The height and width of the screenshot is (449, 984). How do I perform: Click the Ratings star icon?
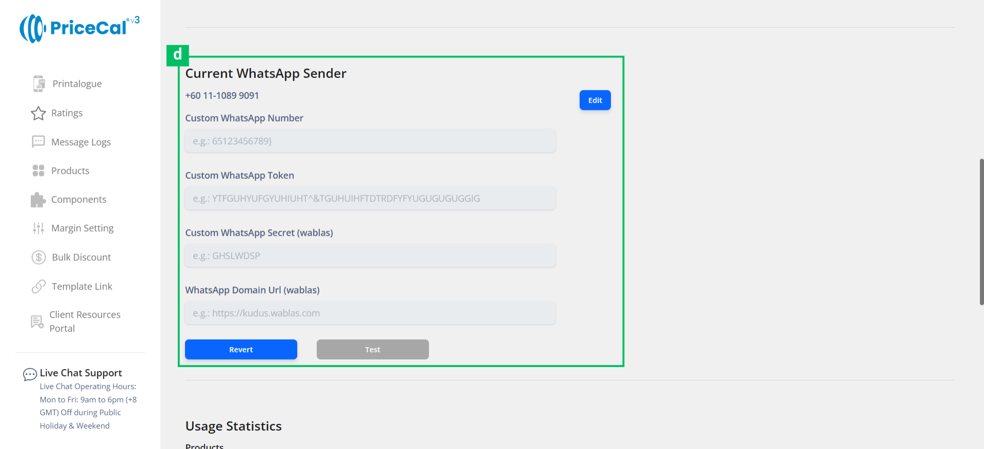pyautogui.click(x=38, y=113)
